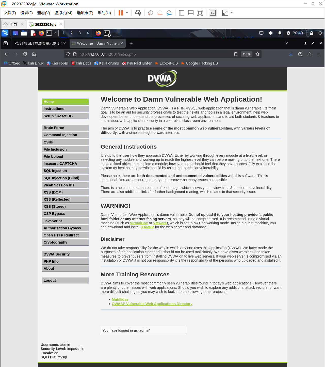This screenshot has height=367, width=325.
Task: Launch Firefox from the Kali panel launcher
Action: pyautogui.click(x=41, y=33)
